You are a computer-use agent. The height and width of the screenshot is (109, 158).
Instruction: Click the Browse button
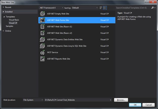pyautogui.click(x=121, y=100)
